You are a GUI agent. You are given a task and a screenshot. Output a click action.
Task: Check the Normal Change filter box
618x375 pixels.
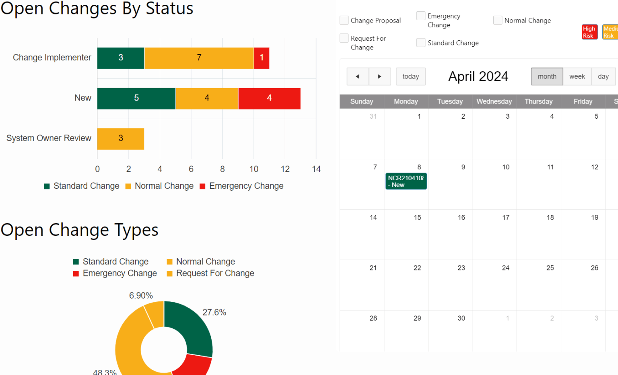[x=498, y=20]
